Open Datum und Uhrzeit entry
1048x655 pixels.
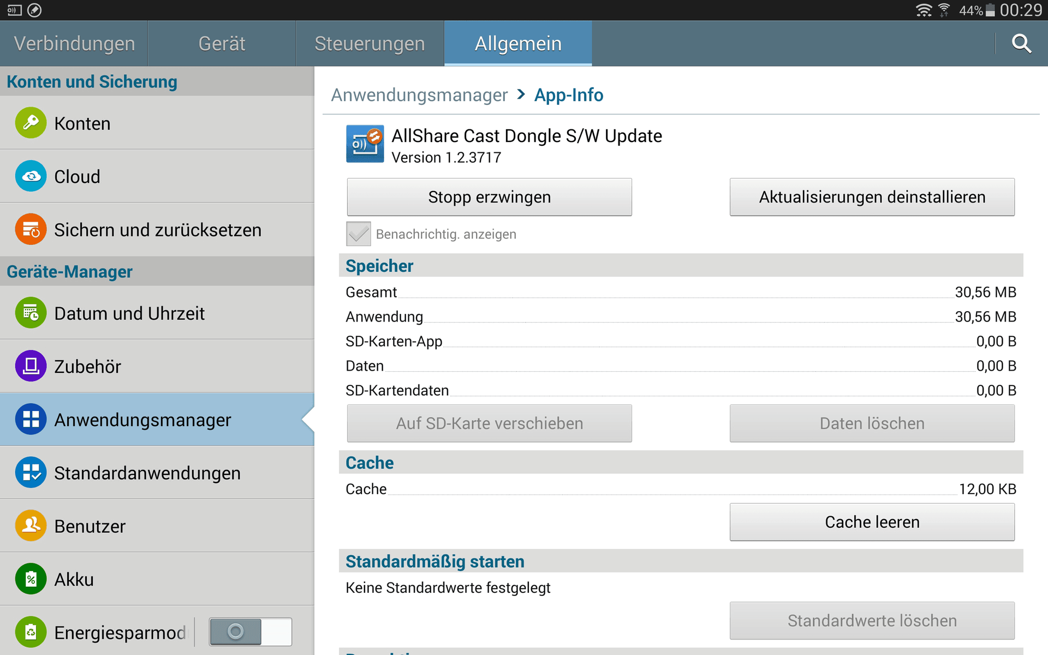click(x=157, y=313)
